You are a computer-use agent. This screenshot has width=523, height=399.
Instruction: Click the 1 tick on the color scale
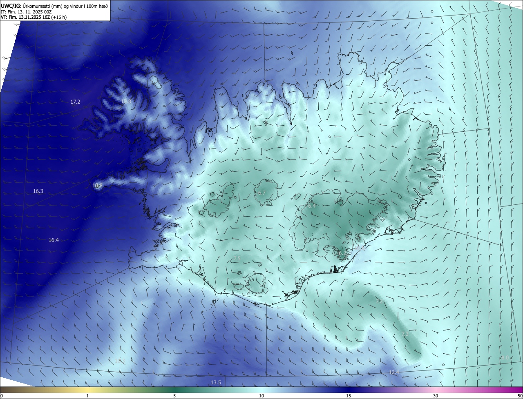tap(87, 396)
